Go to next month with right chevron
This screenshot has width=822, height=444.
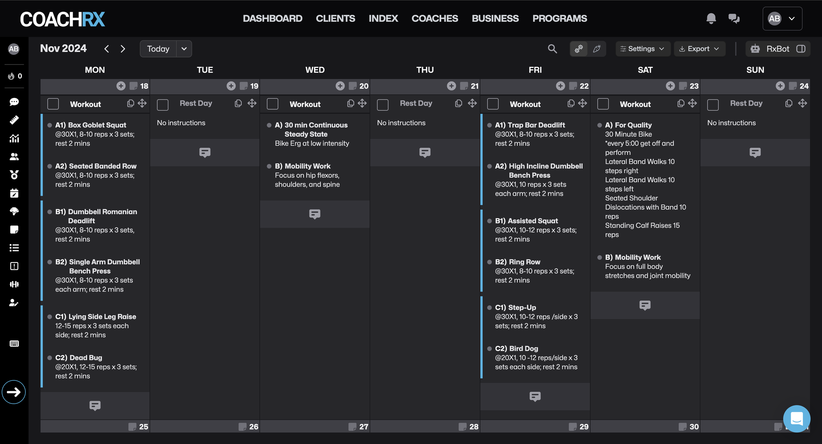click(123, 49)
